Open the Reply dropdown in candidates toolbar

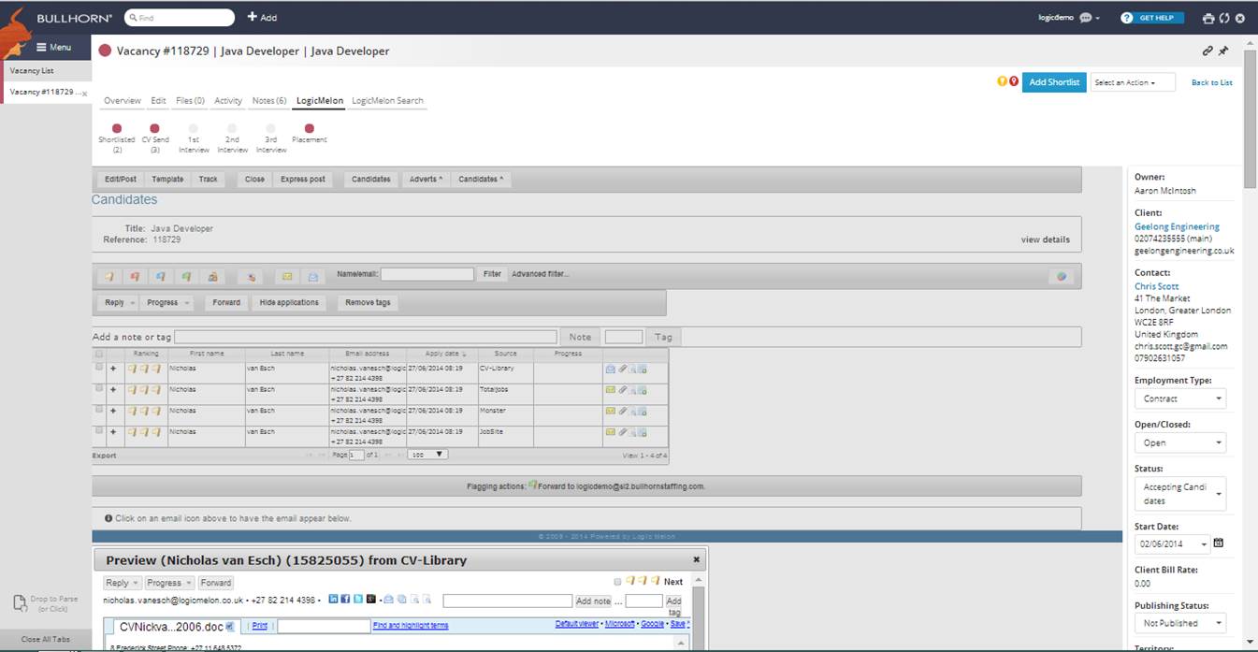120,302
